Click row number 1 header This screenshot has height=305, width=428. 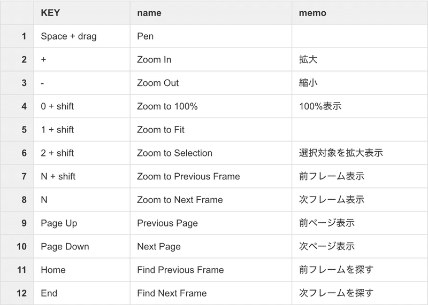tap(17, 36)
